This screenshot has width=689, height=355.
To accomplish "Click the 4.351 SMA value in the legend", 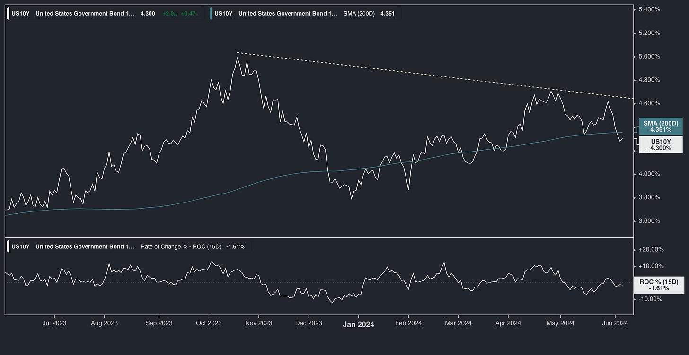I will point(388,14).
